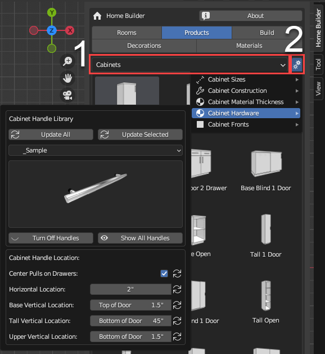This screenshot has width=325, height=354.
Task: Click the green Y axis gizmo circle
Action: coord(52,12)
